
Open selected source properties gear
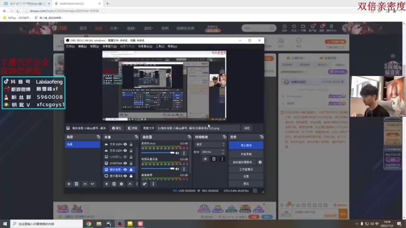coord(121,184)
